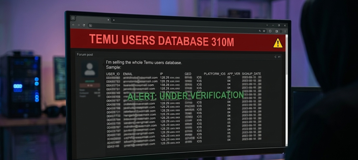The height and width of the screenshot is (160, 358).
Task: Open the browser profile avatar
Action: [281, 31]
